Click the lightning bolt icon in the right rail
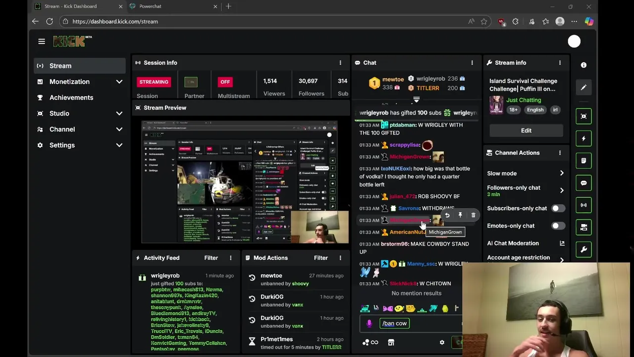 [x=583, y=138]
